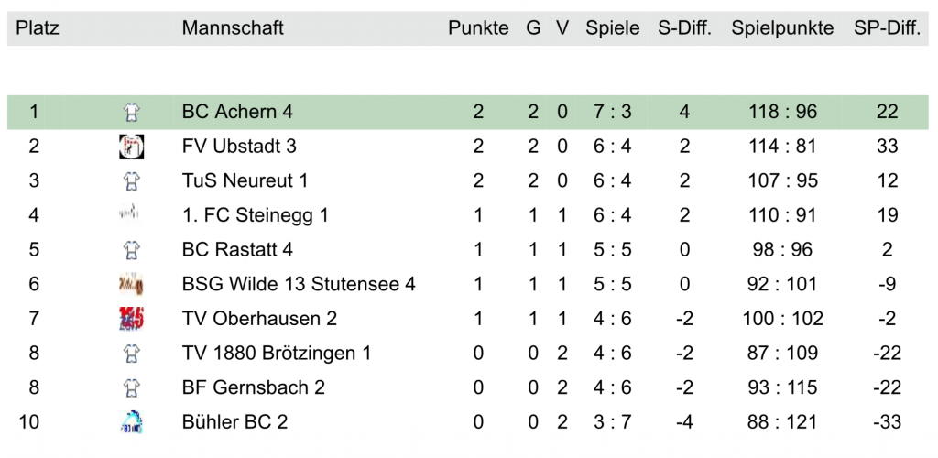Click the TV 1880 Brötzingen 1 jersey icon

pyautogui.click(x=132, y=353)
